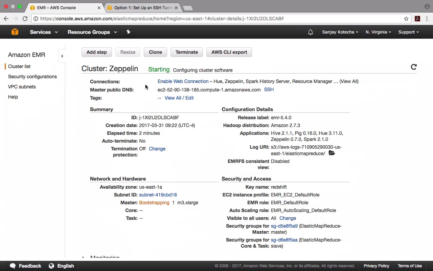This screenshot has height=271, width=433.
Task: Open the Resource Groups dropdown
Action: coord(92,32)
